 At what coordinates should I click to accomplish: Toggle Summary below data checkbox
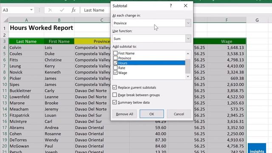pos(114,102)
